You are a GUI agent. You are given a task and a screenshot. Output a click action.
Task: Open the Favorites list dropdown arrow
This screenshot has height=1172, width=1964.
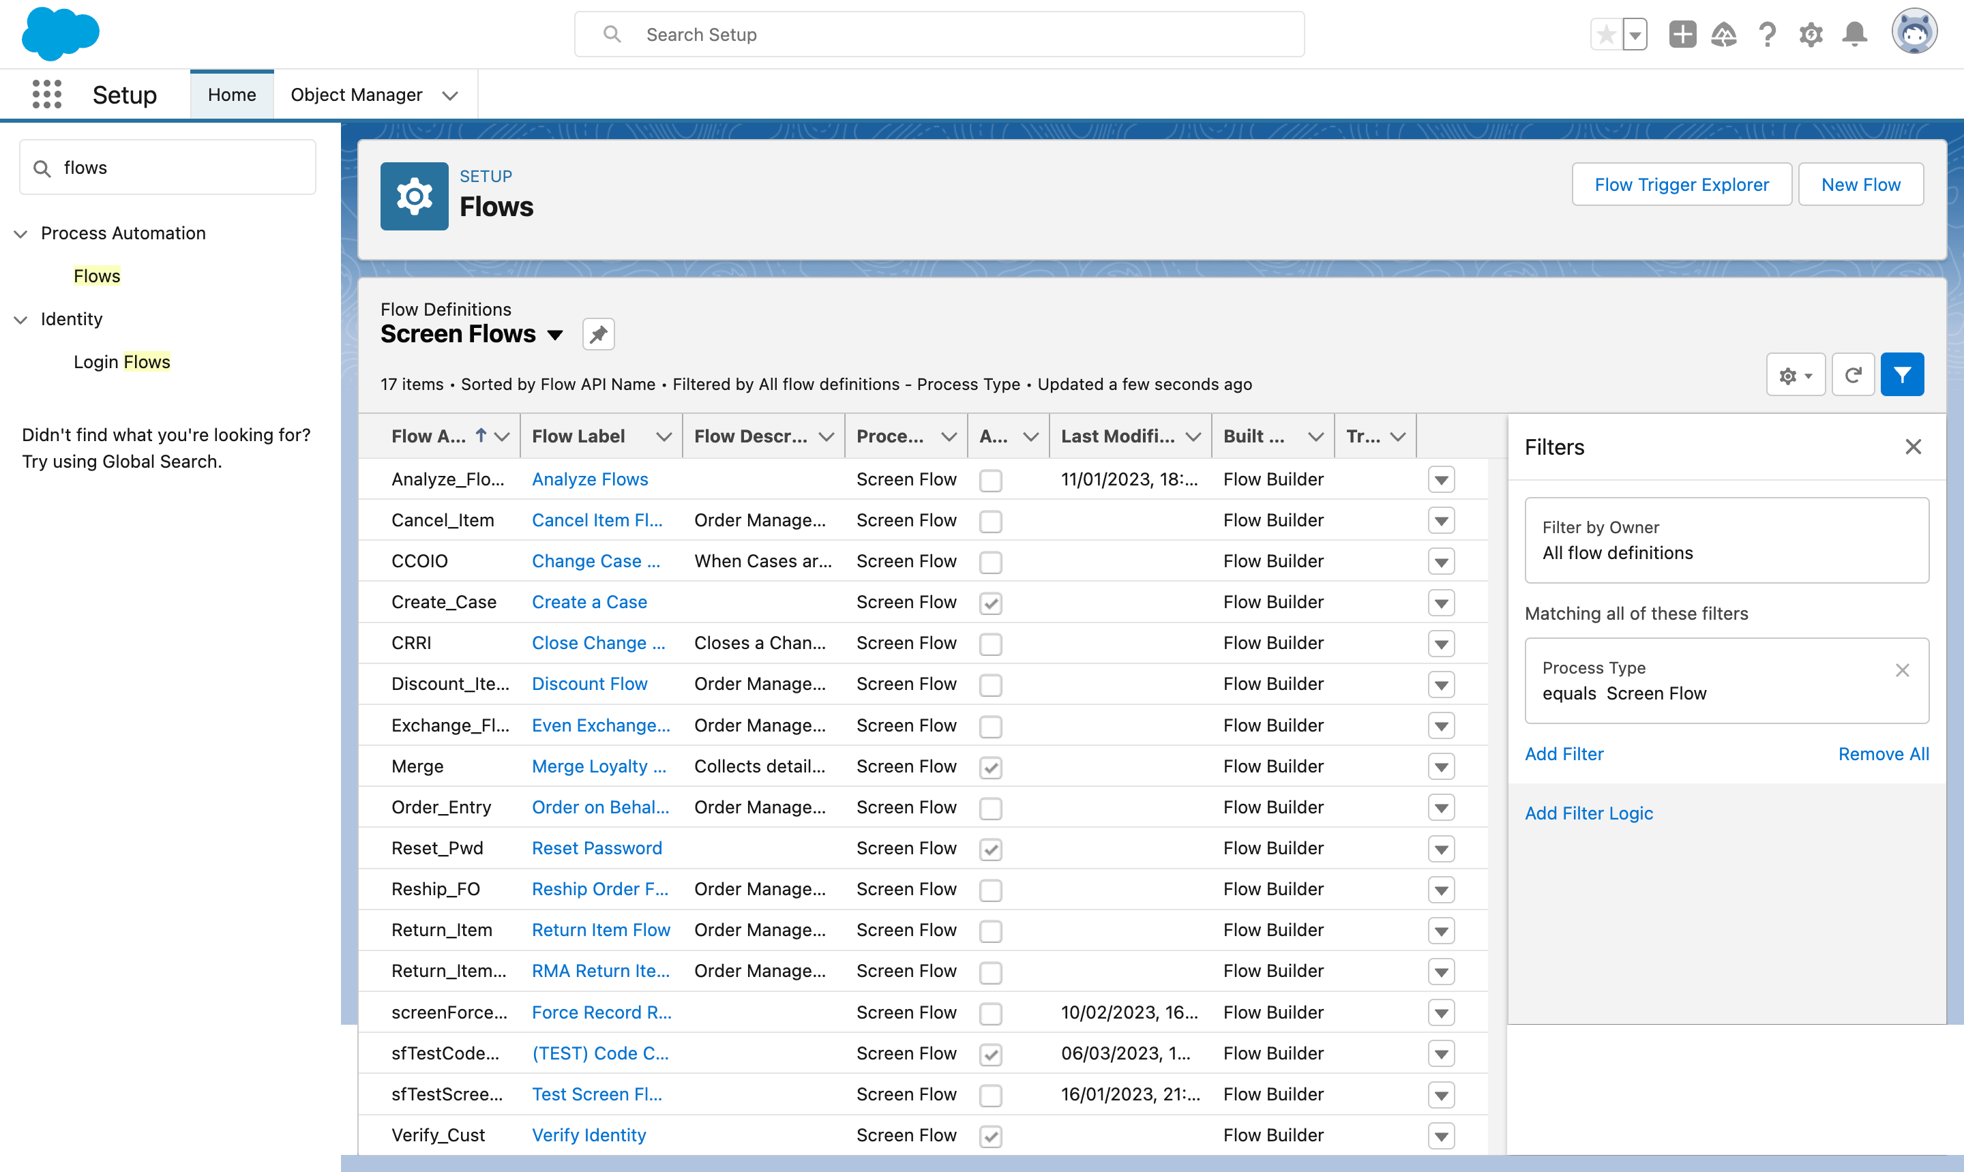pyautogui.click(x=1635, y=35)
